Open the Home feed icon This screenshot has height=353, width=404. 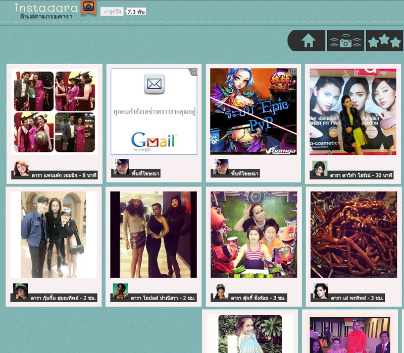tap(307, 40)
